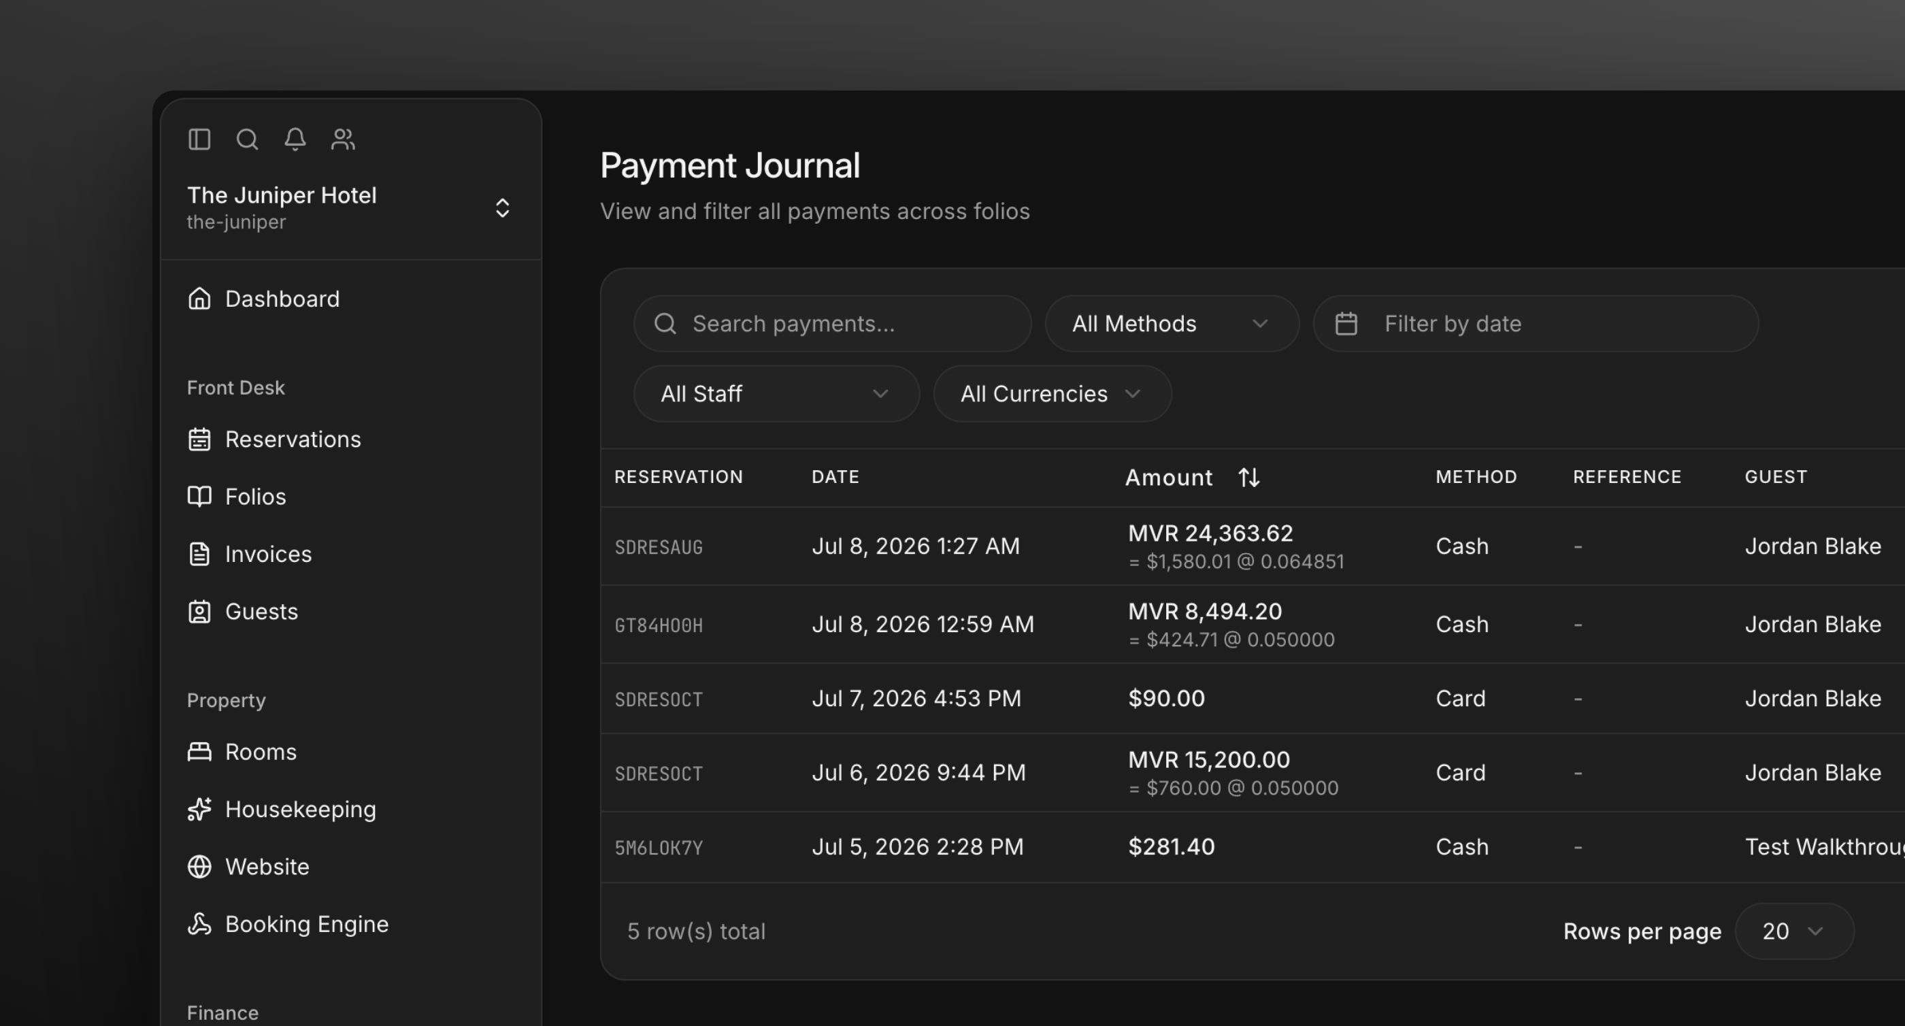Open the All Staff dropdown
The width and height of the screenshot is (1905, 1026).
coord(776,393)
